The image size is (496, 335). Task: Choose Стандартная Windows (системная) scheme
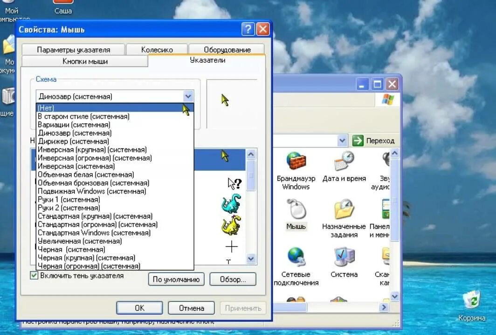(x=115, y=233)
